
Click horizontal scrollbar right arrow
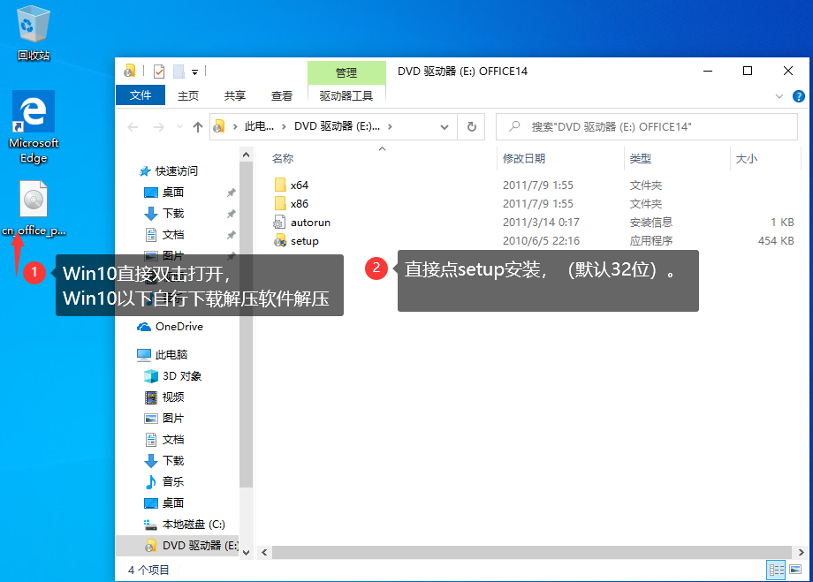click(x=802, y=553)
